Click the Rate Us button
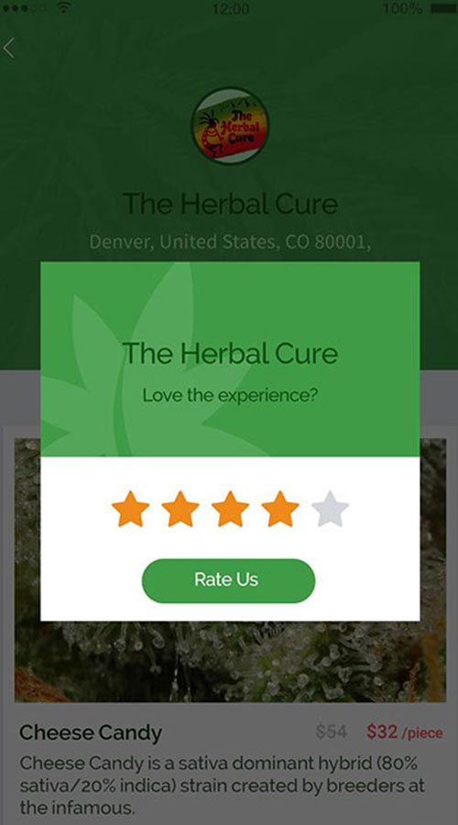Image resolution: width=458 pixels, height=825 pixels. (228, 580)
